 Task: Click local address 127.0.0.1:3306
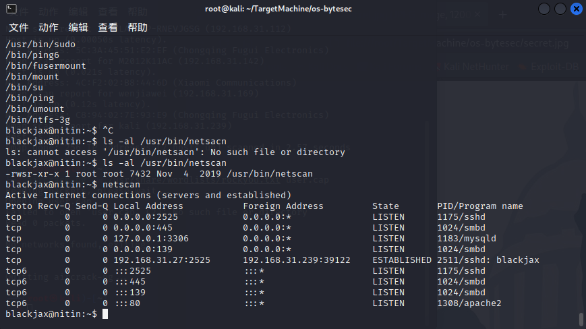coord(151,239)
